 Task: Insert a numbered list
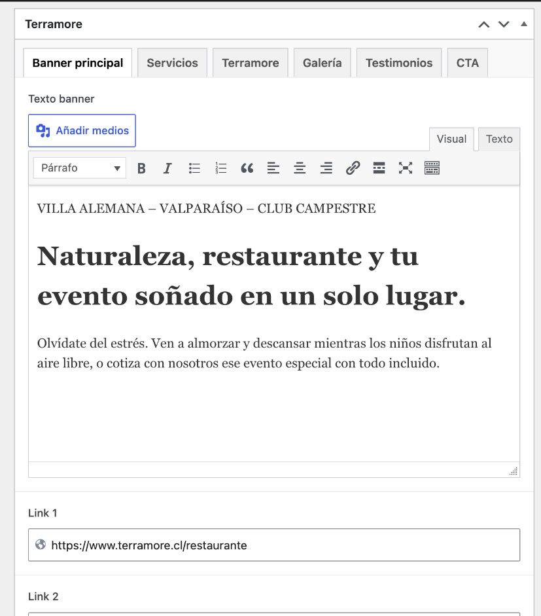220,168
